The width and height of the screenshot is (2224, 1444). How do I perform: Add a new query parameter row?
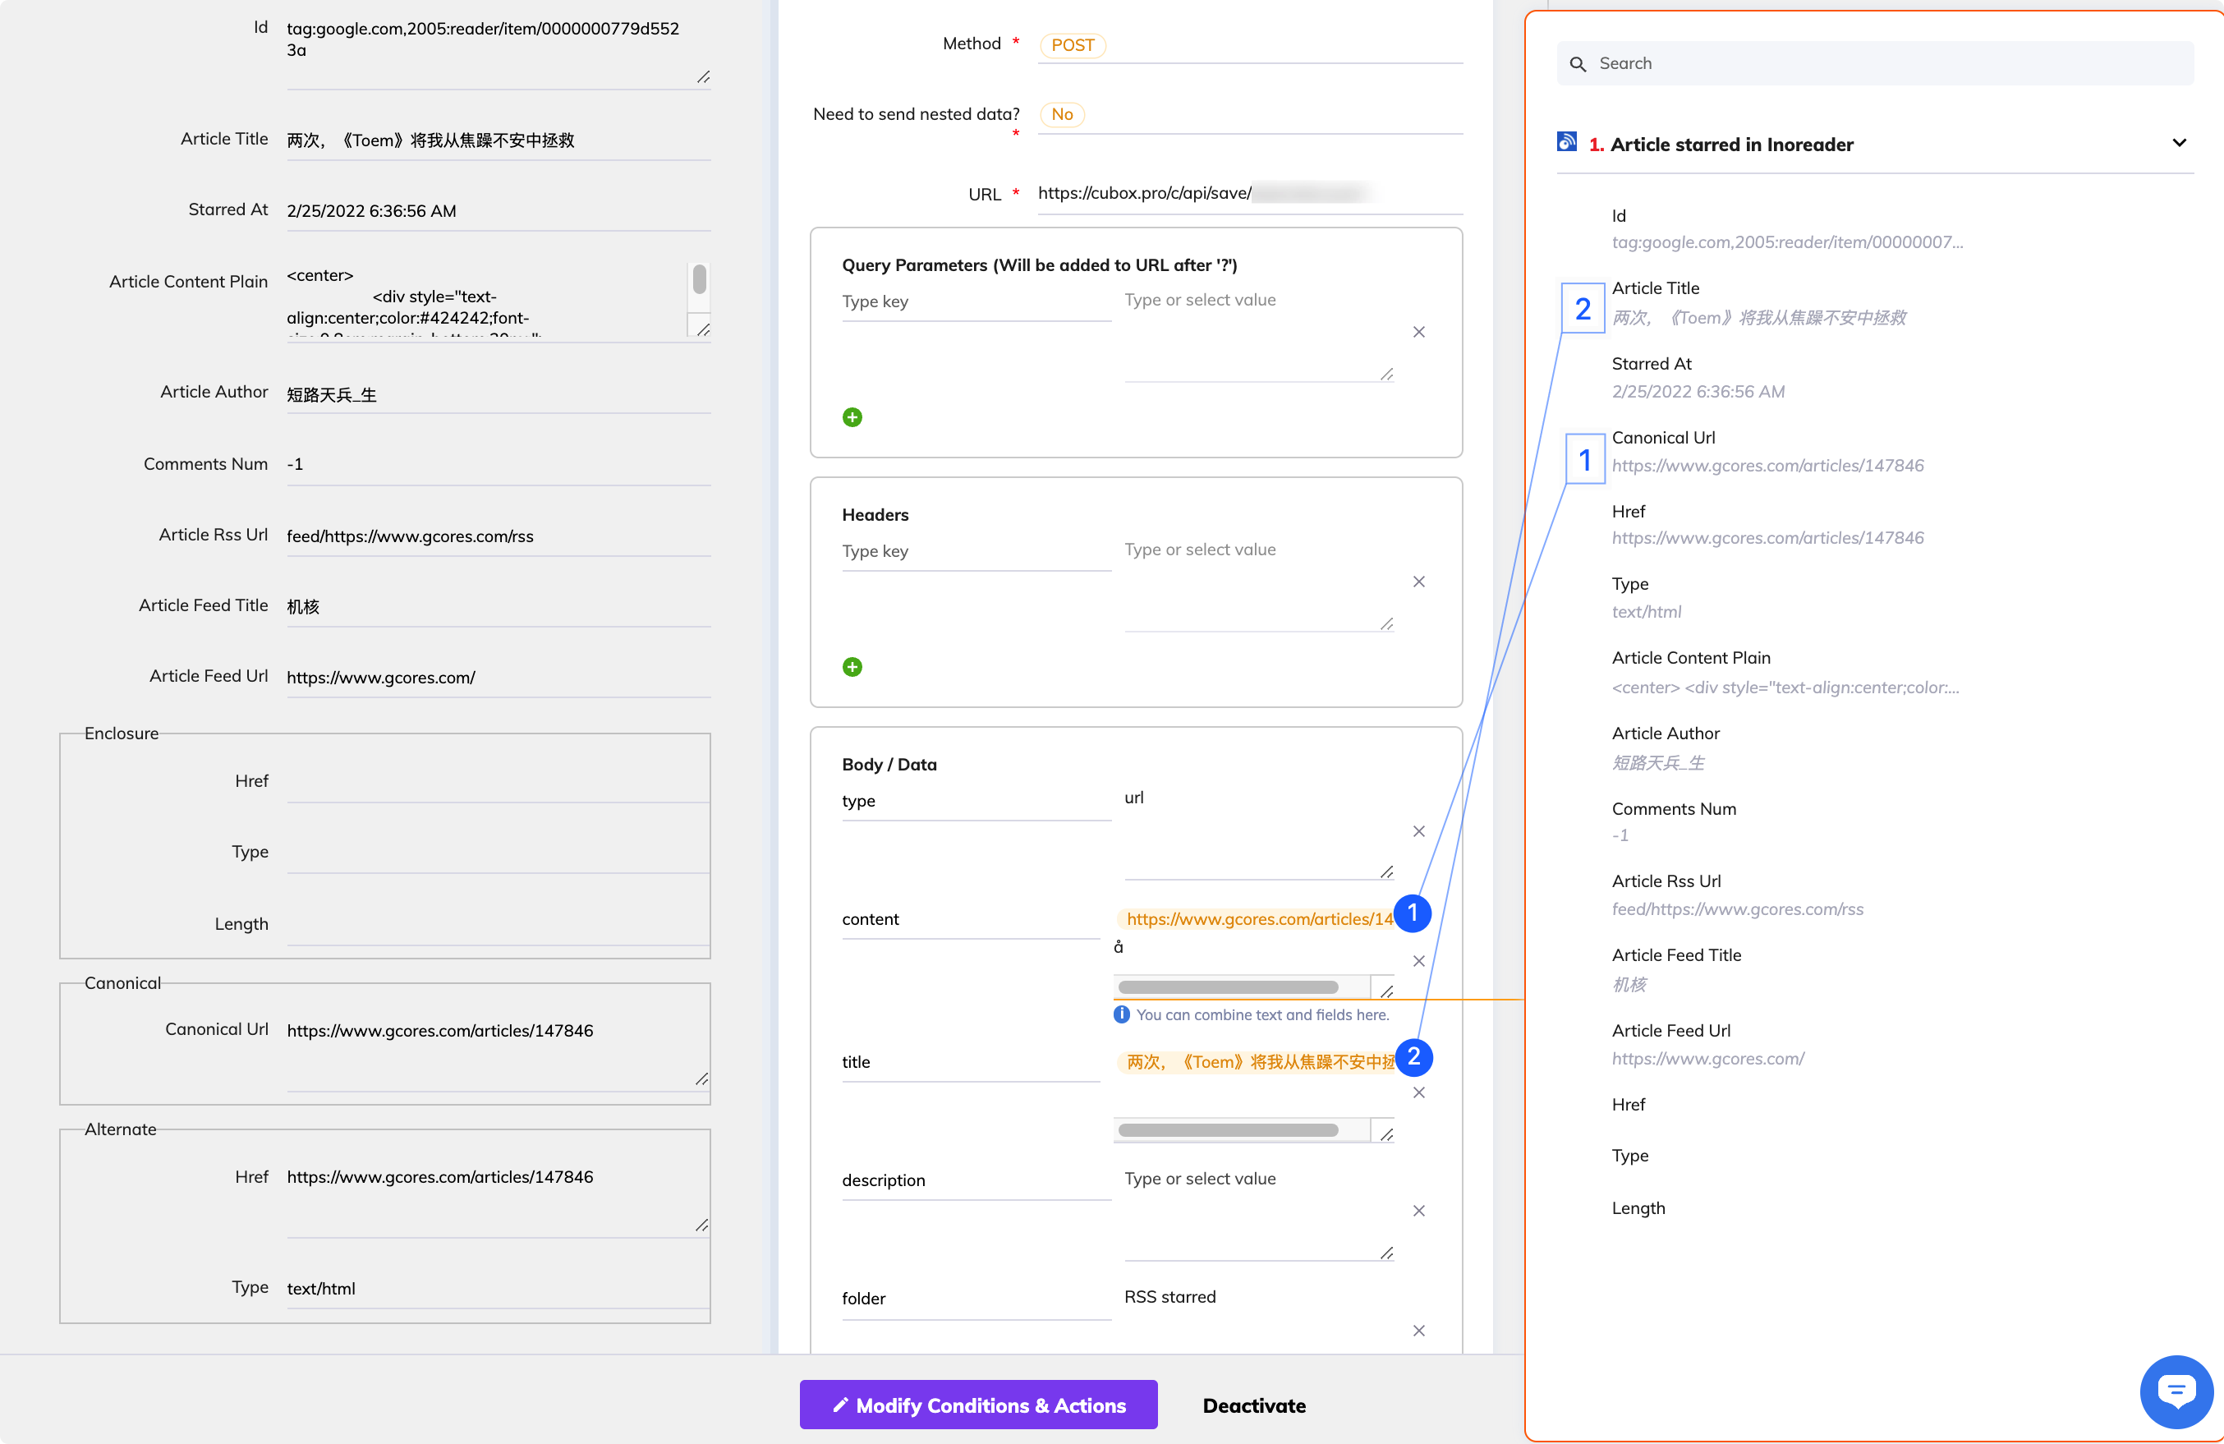852,416
